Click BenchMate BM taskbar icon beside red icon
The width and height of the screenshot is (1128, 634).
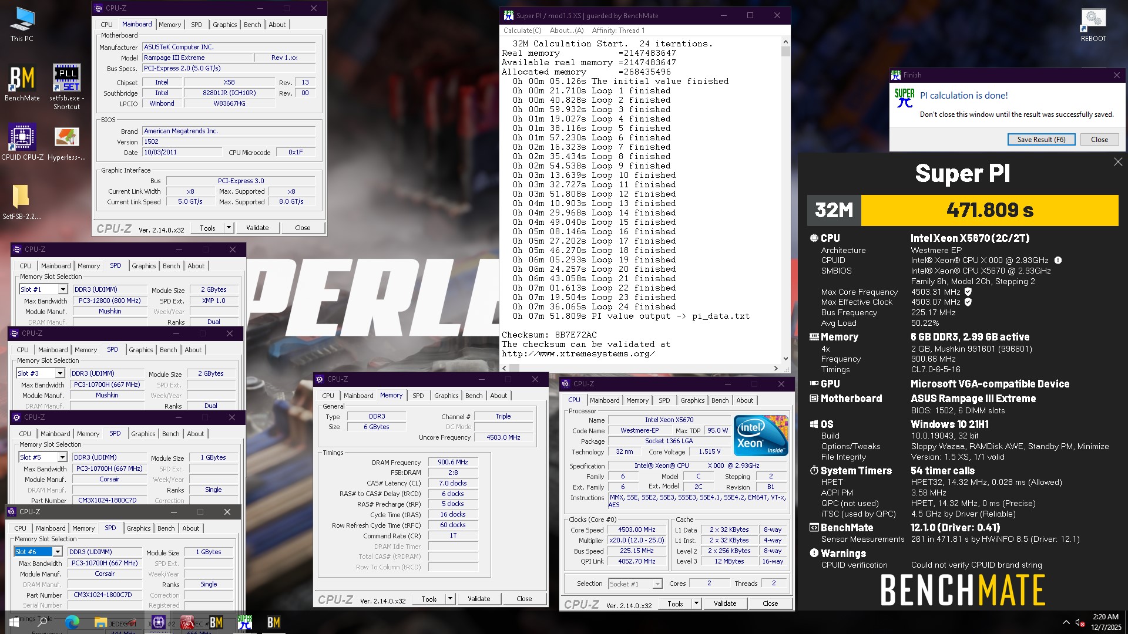216,622
